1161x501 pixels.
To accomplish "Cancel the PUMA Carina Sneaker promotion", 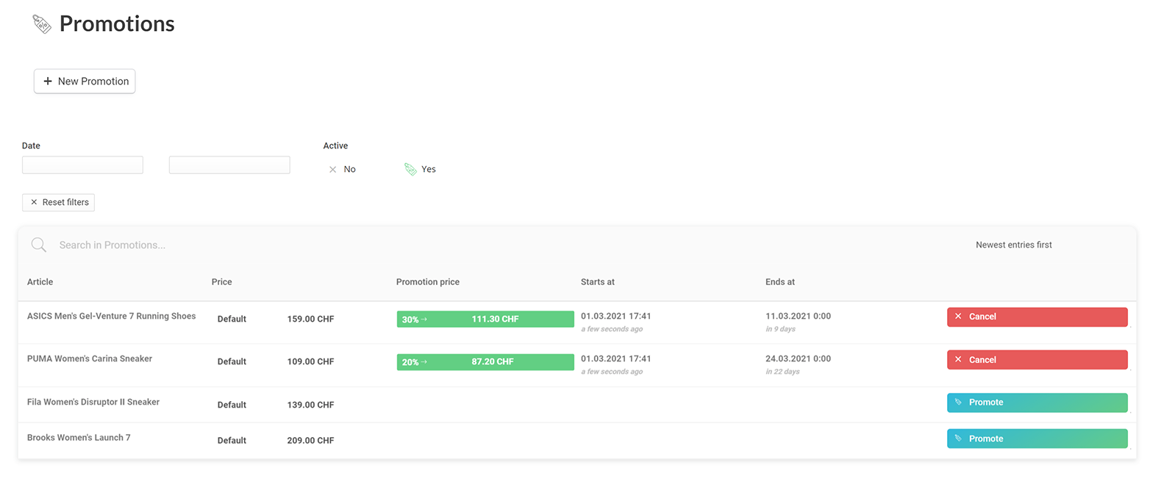I will [1037, 360].
